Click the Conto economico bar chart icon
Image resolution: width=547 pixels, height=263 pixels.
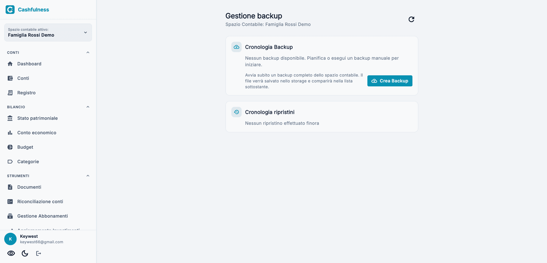coord(10,133)
